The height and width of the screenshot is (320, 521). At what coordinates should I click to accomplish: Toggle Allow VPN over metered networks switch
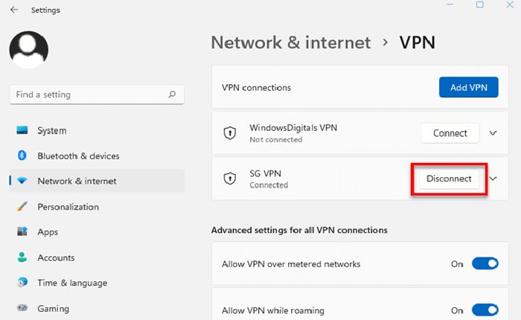pyautogui.click(x=485, y=264)
